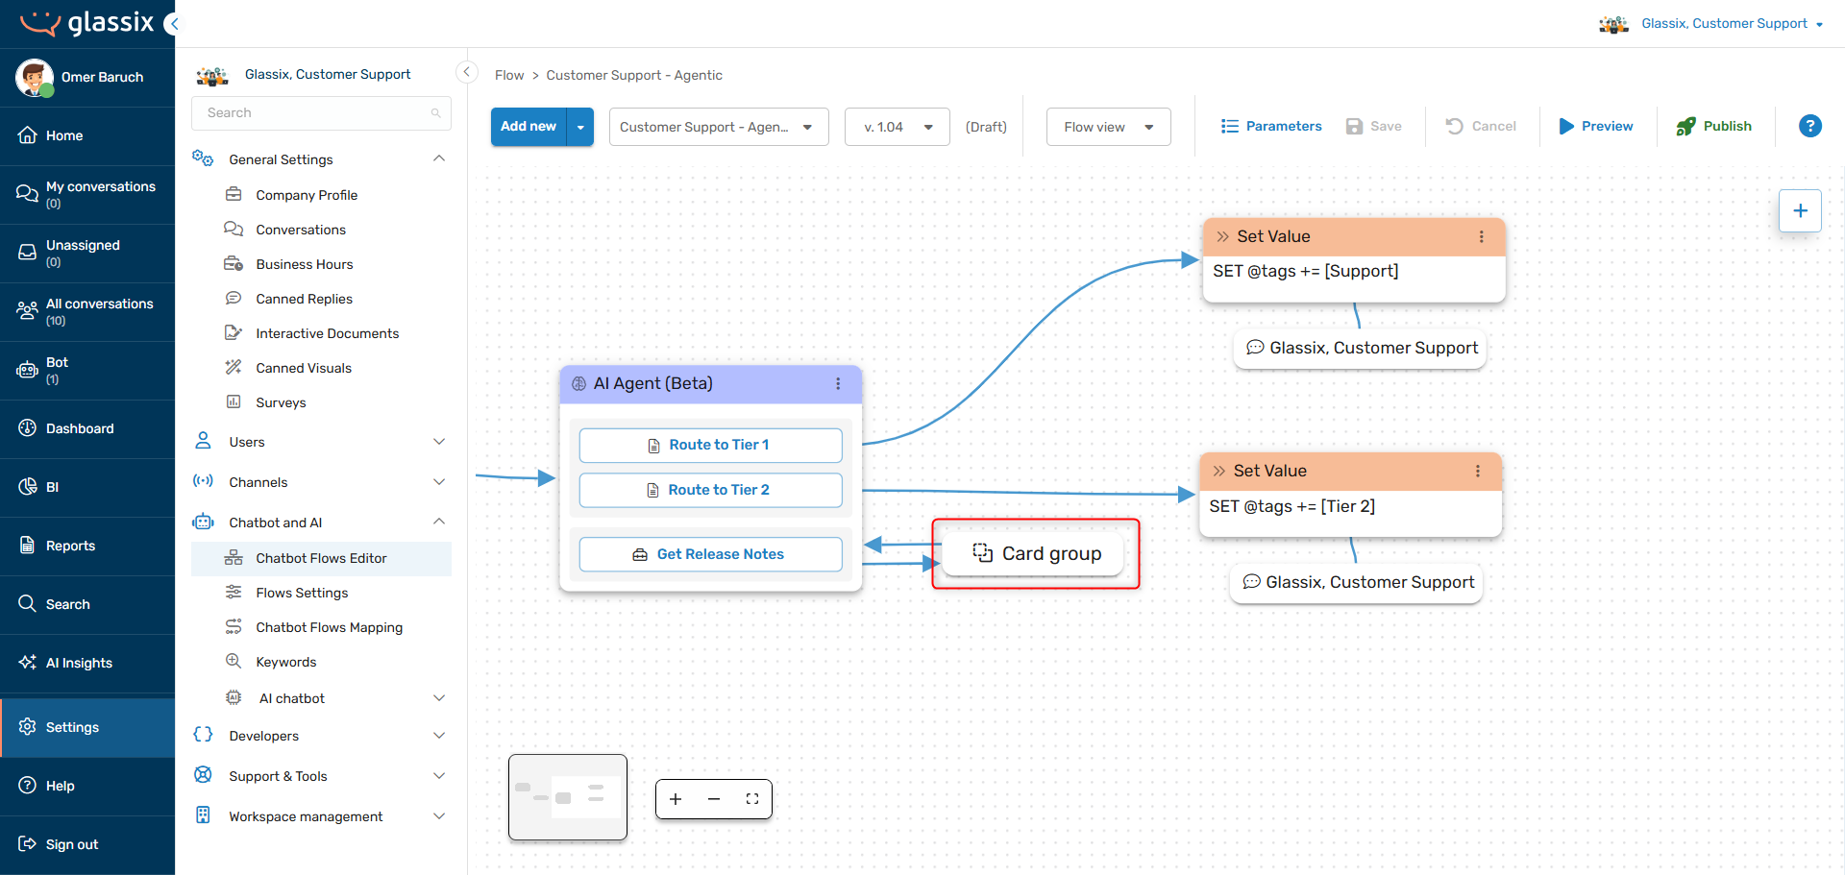Click the blue help question mark icon
Screen dimensions: 1845x875
[1809, 126]
